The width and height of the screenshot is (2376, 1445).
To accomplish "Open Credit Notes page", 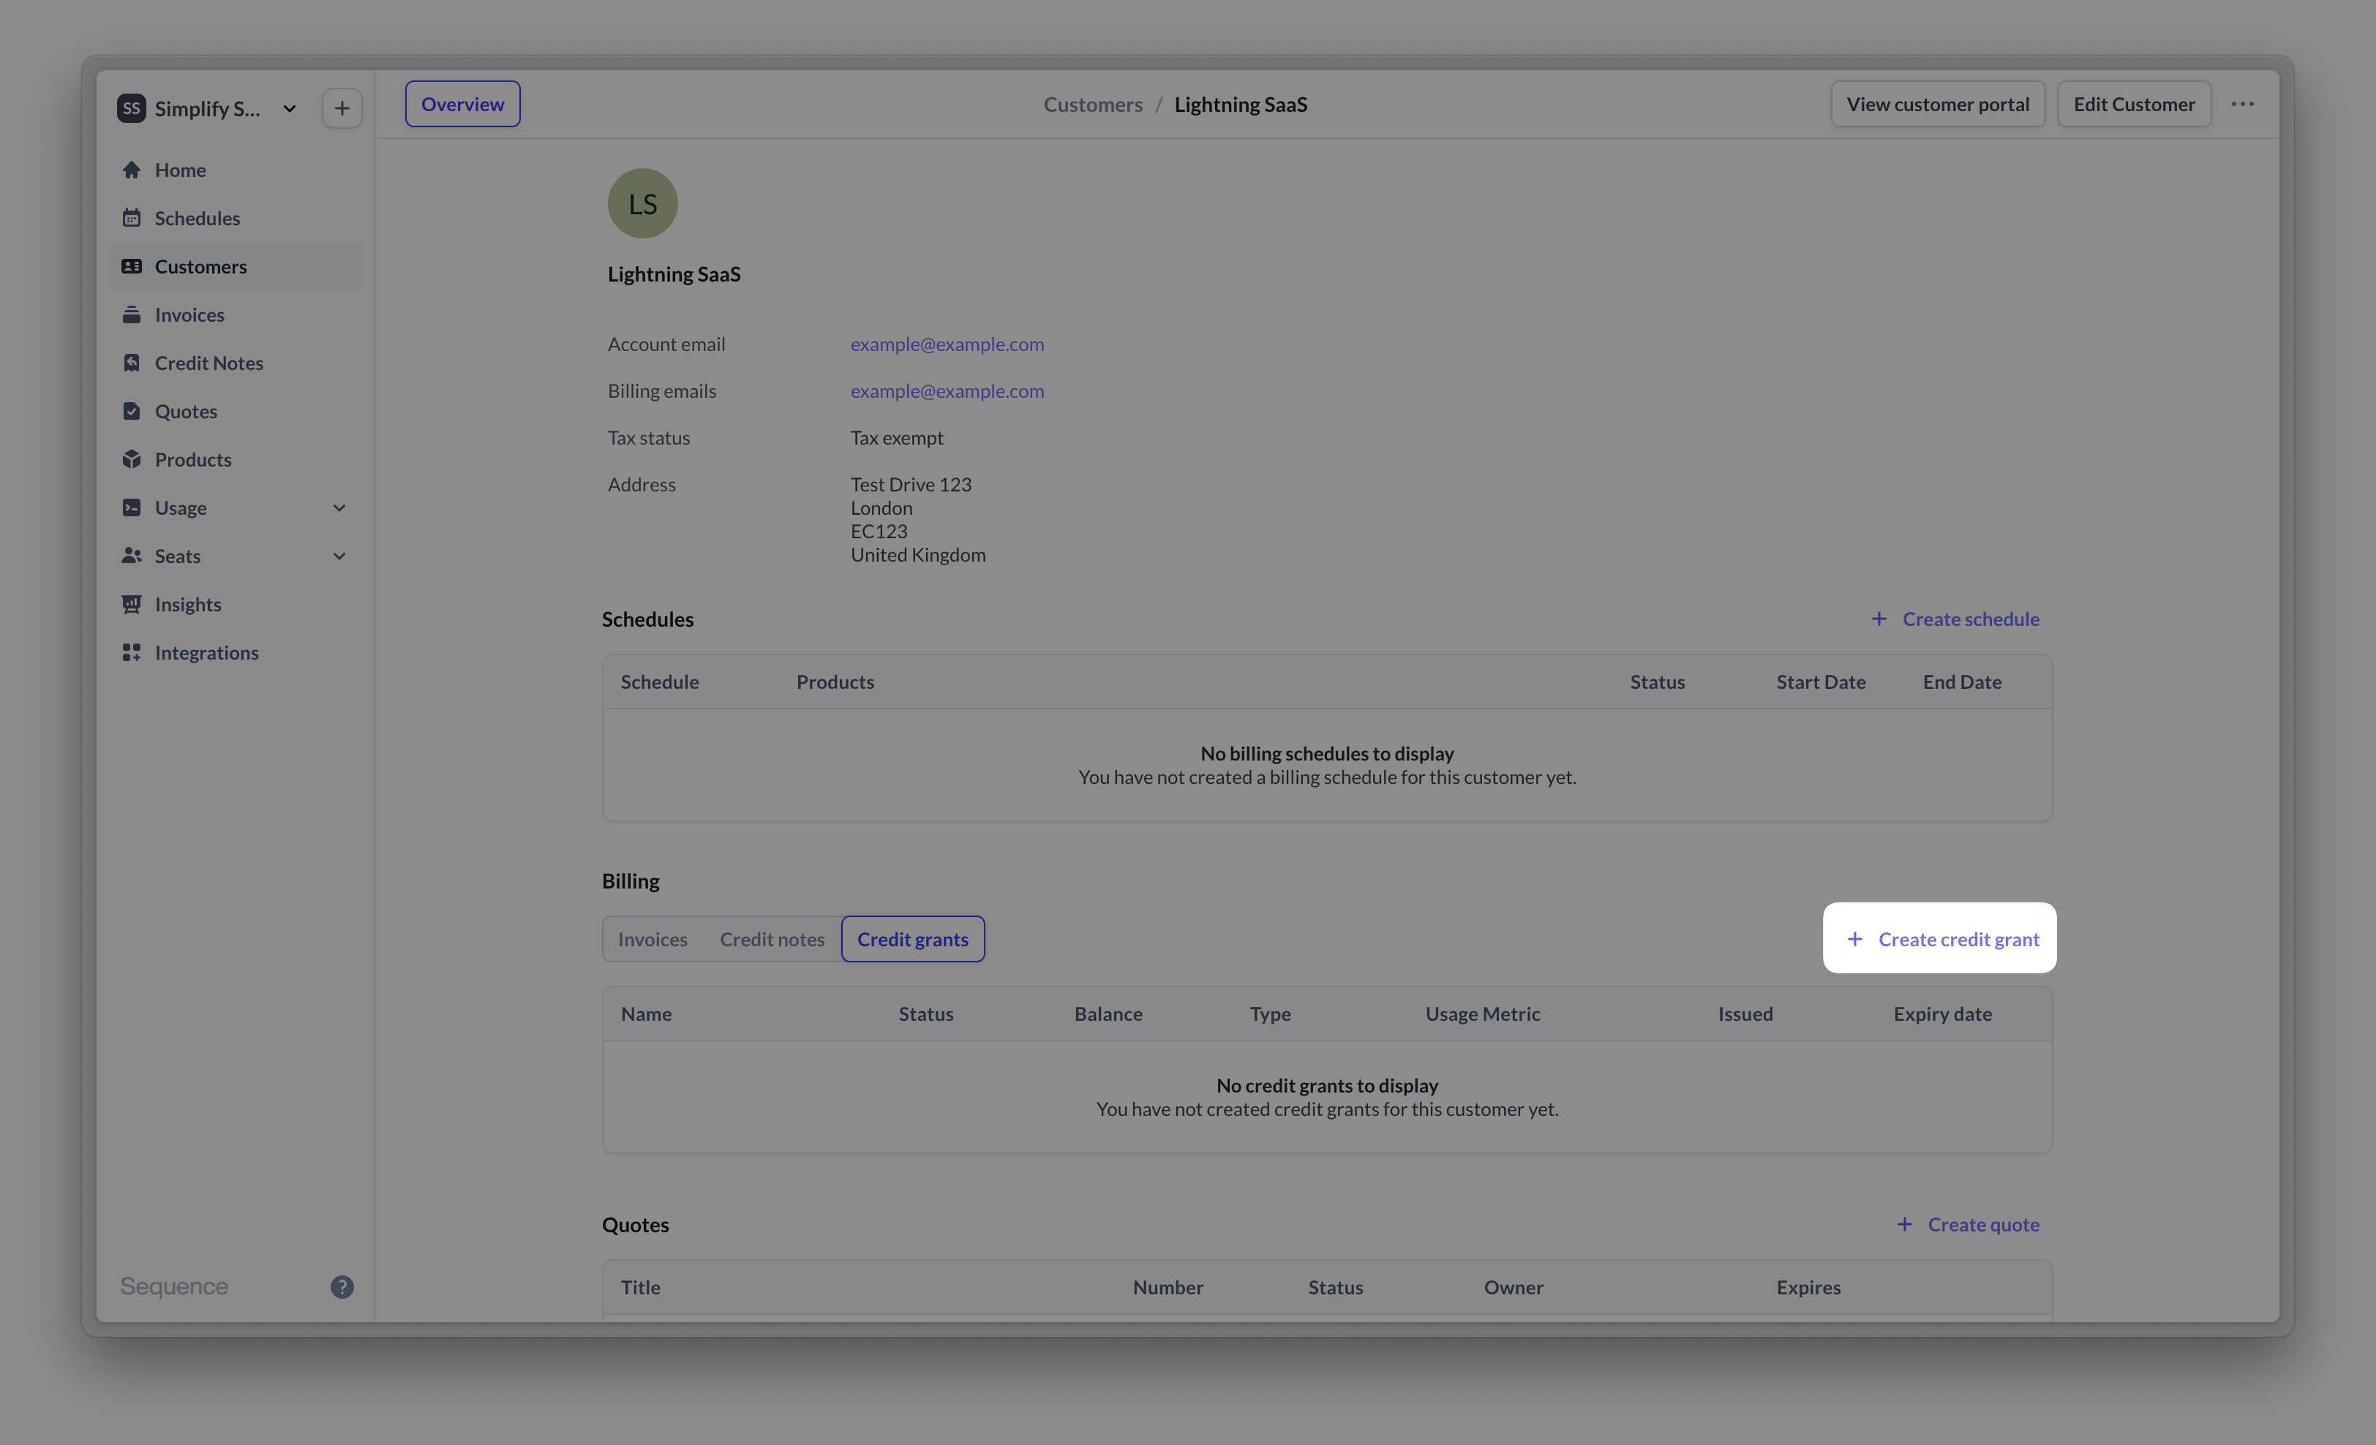I will pyautogui.click(x=236, y=363).
